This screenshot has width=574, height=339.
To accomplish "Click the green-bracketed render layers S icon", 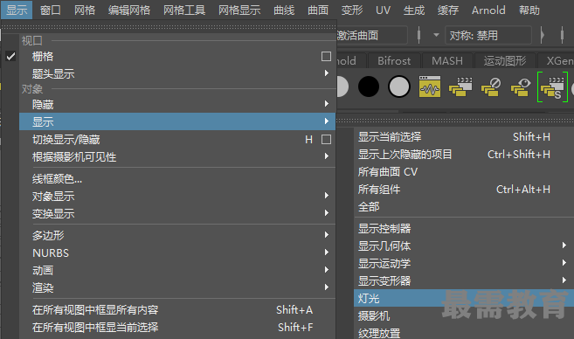I will (552, 87).
